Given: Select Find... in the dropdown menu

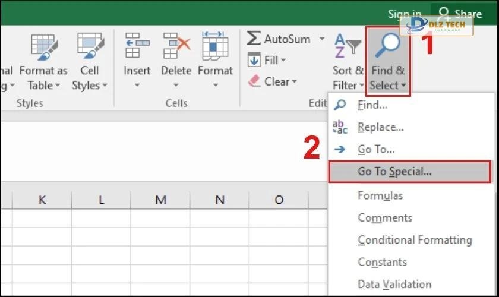Looking at the screenshot, I should (x=372, y=105).
